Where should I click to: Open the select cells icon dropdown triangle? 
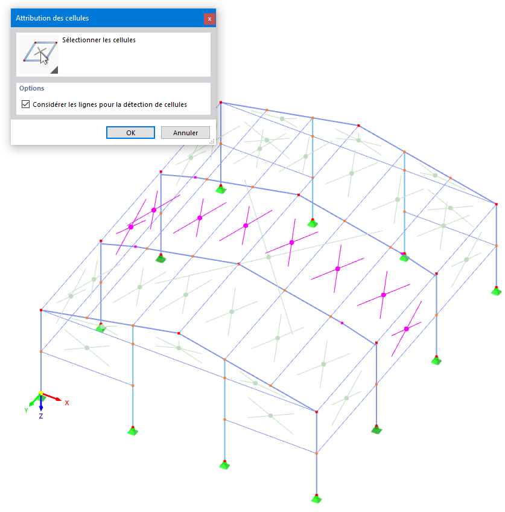coord(54,70)
